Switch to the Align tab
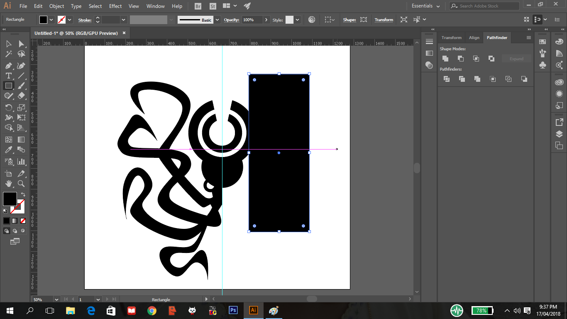 [474, 37]
